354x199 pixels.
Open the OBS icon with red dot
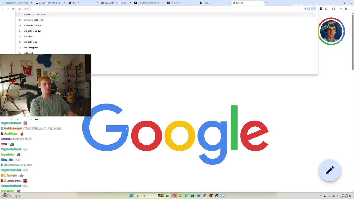pos(211,196)
